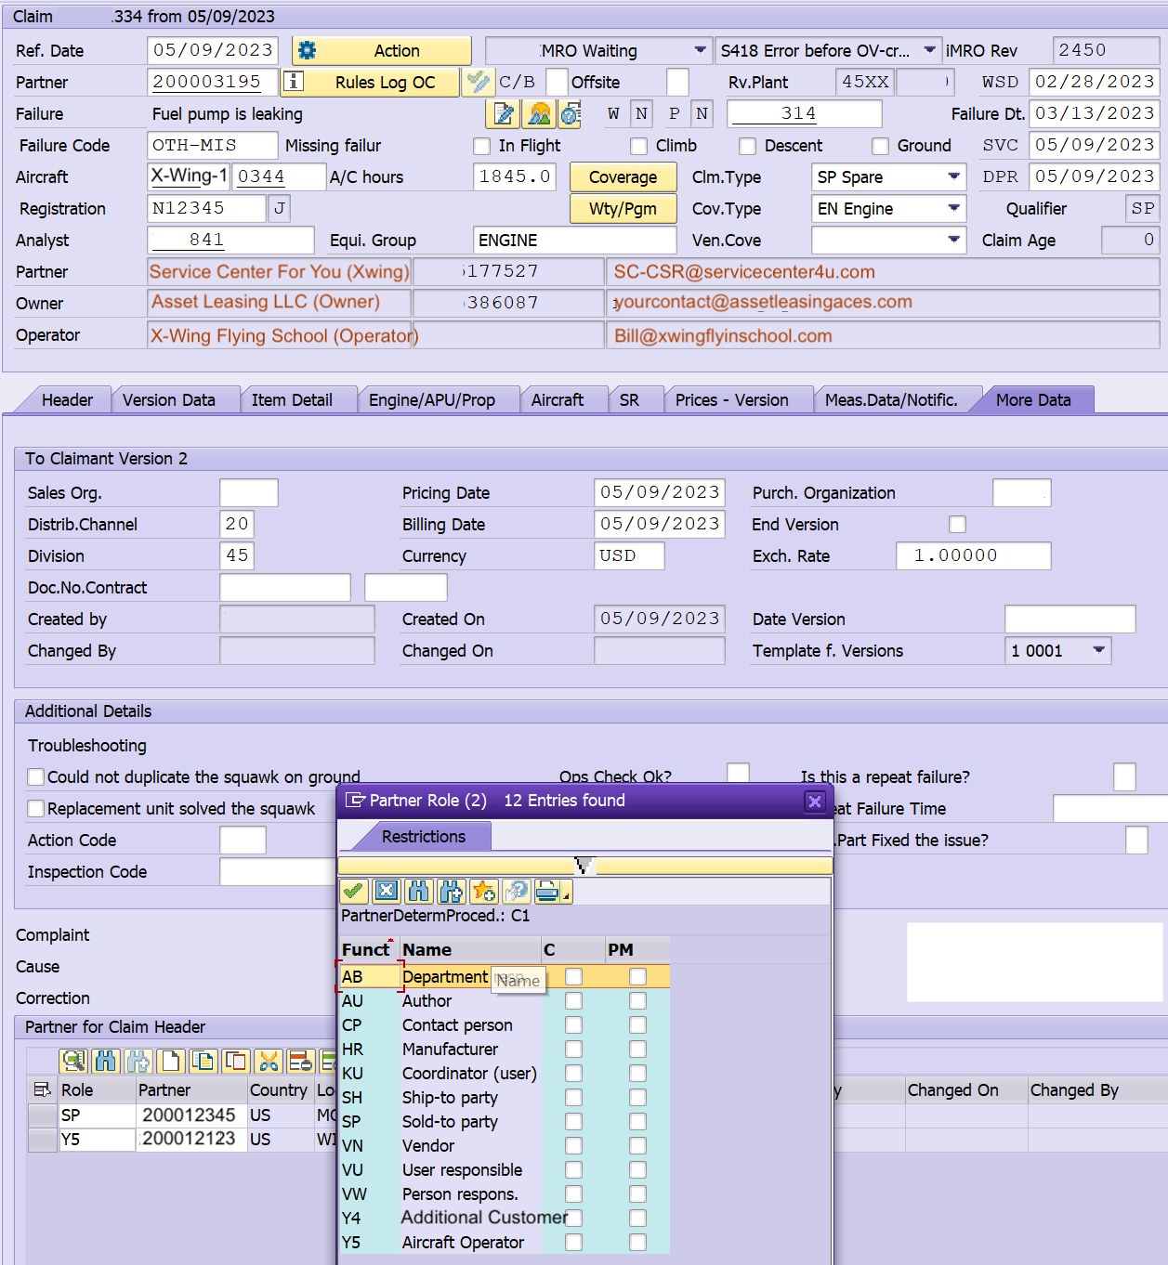Viewport: 1168px width, 1265px height.
Task: Click the mountain picture icon beside Failure text
Action: pos(538,114)
